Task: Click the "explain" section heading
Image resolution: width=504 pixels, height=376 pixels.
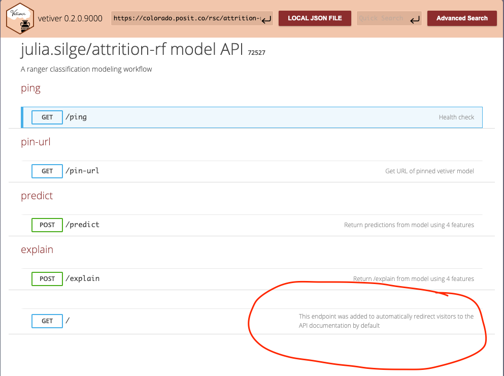Action: tap(37, 249)
